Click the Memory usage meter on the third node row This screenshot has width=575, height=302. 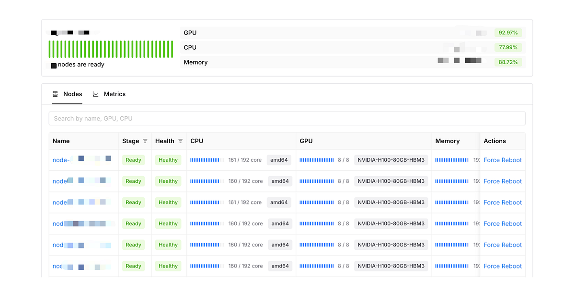pos(451,202)
